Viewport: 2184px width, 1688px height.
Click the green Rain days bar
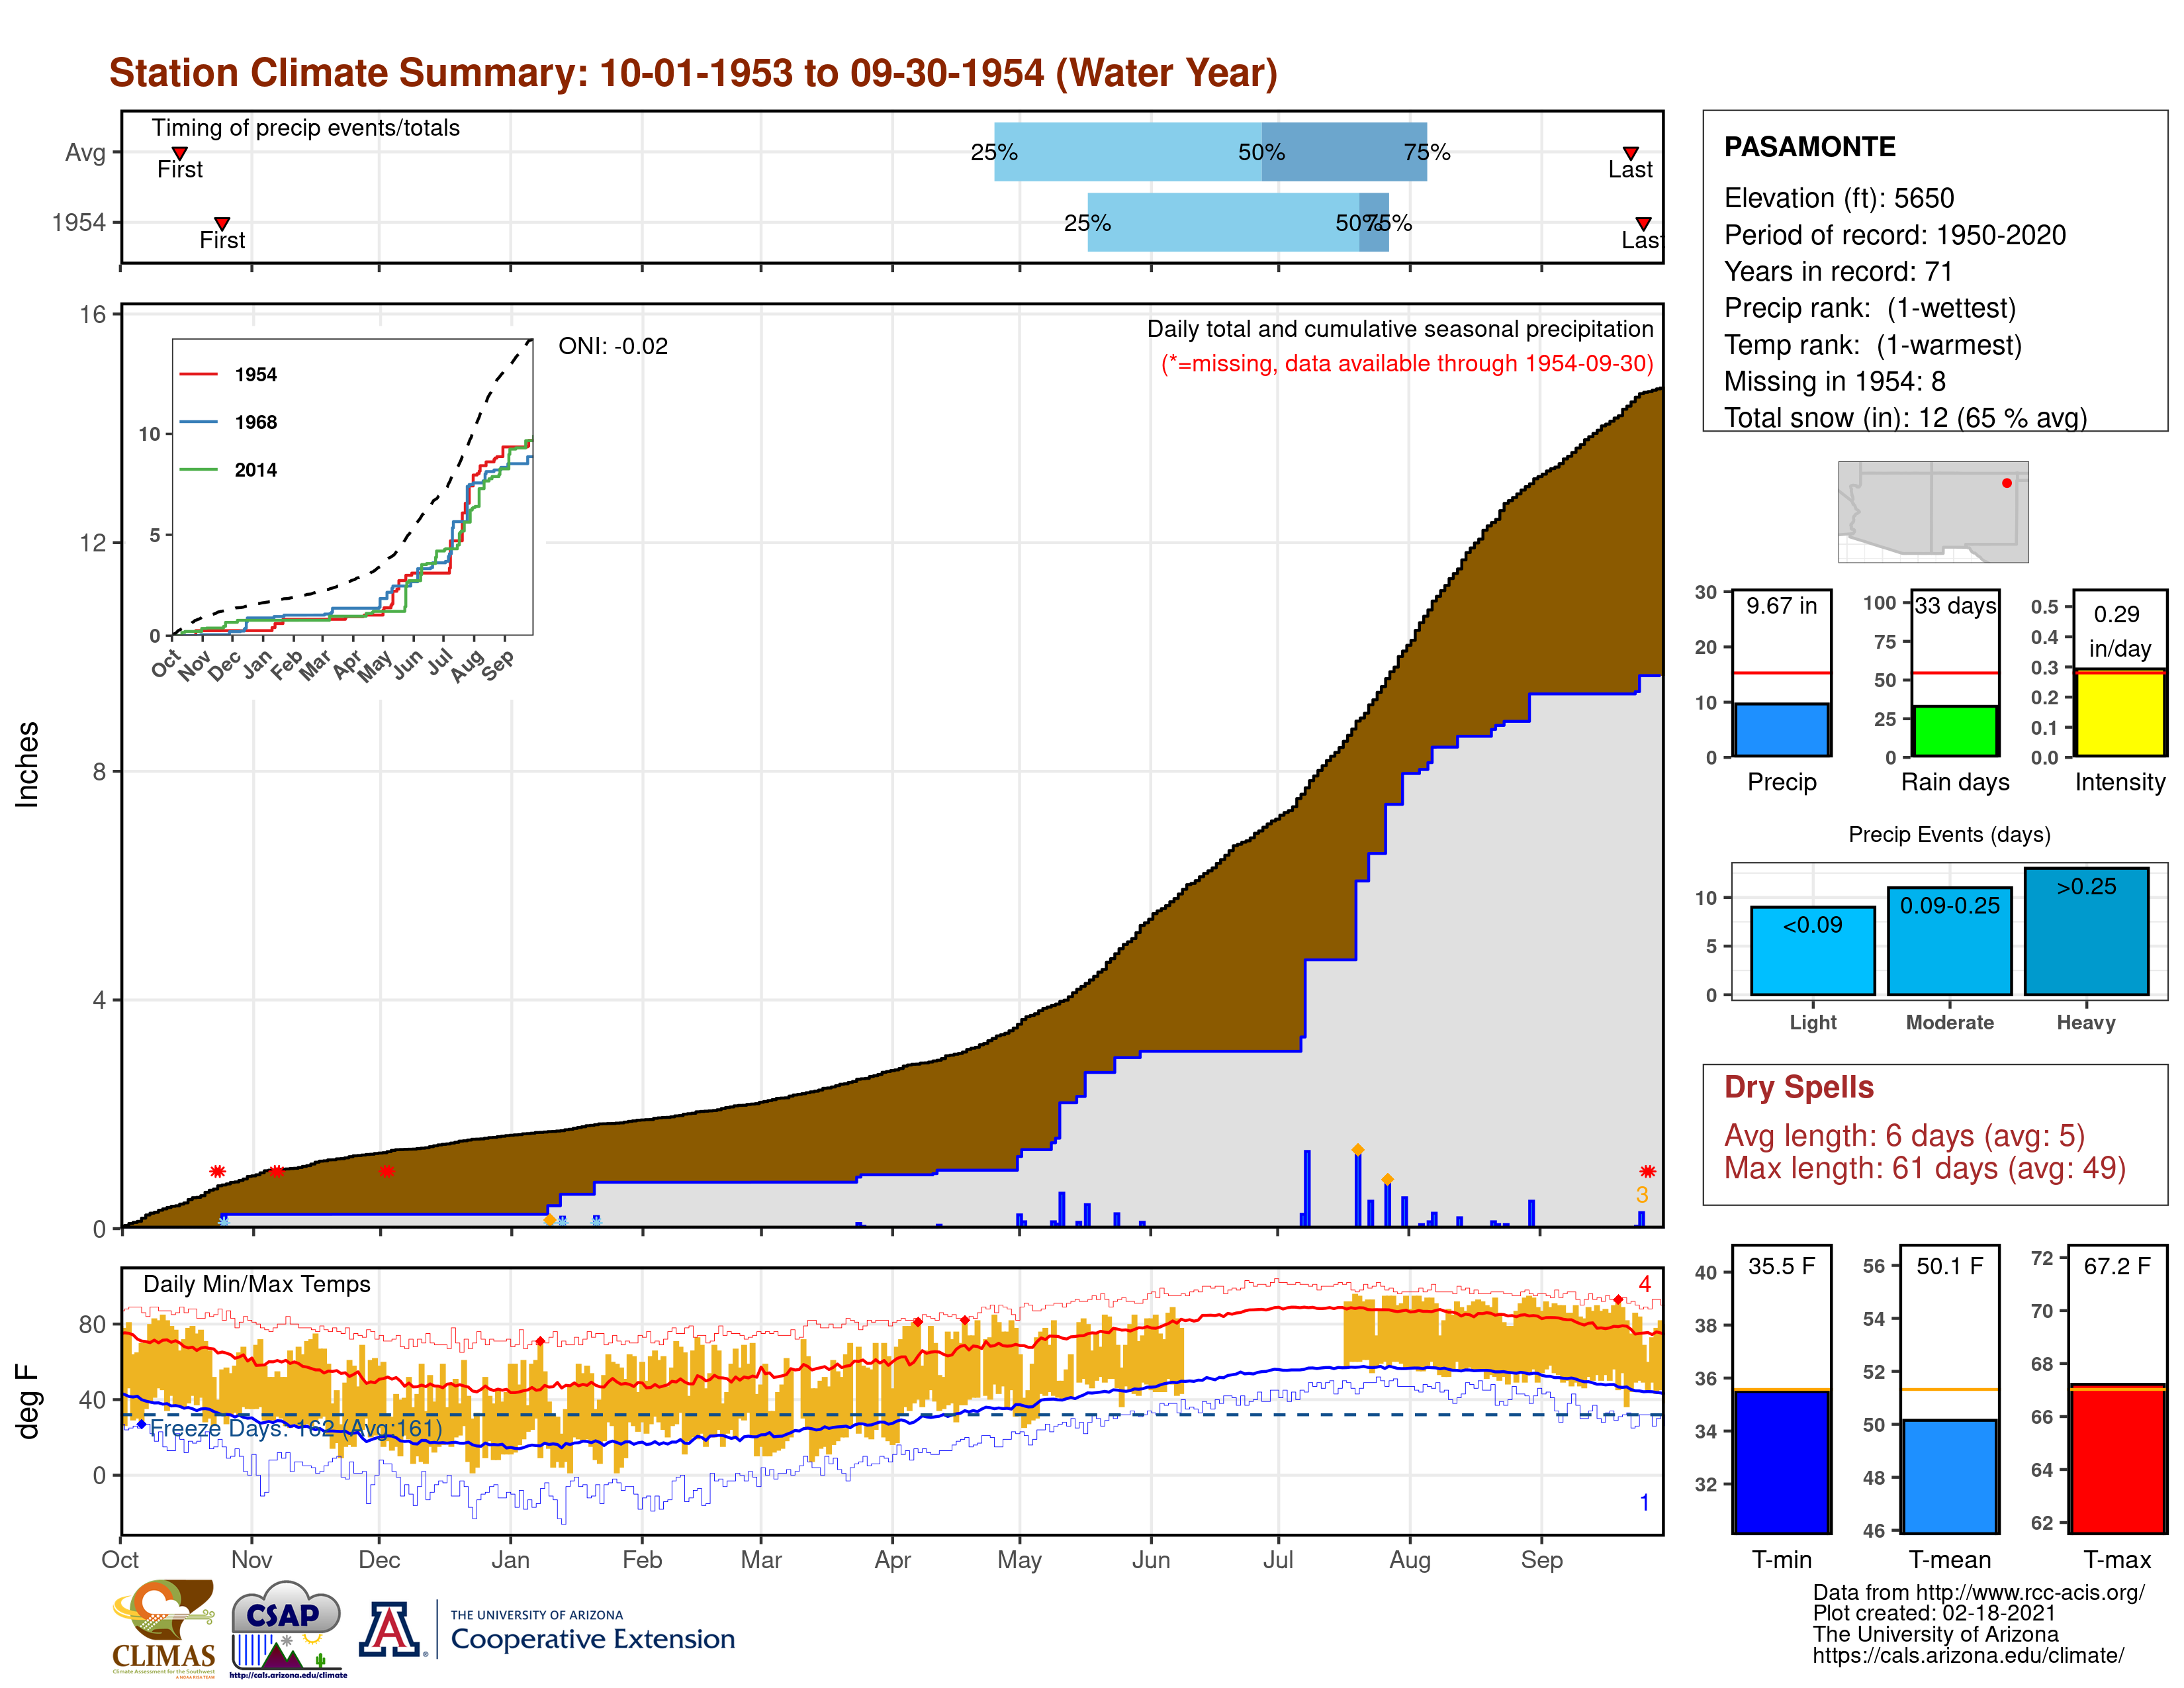point(1955,730)
